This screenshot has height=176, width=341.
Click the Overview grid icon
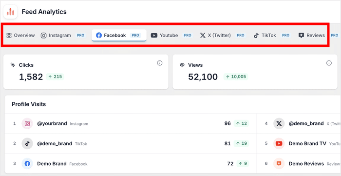(x=9, y=35)
